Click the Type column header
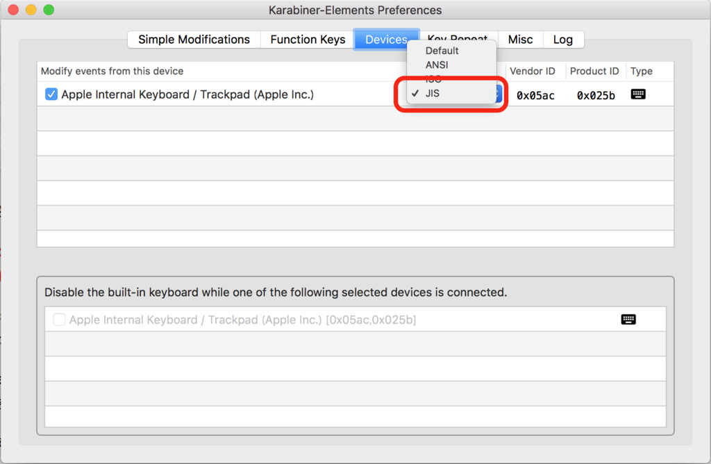The width and height of the screenshot is (711, 464). [641, 72]
